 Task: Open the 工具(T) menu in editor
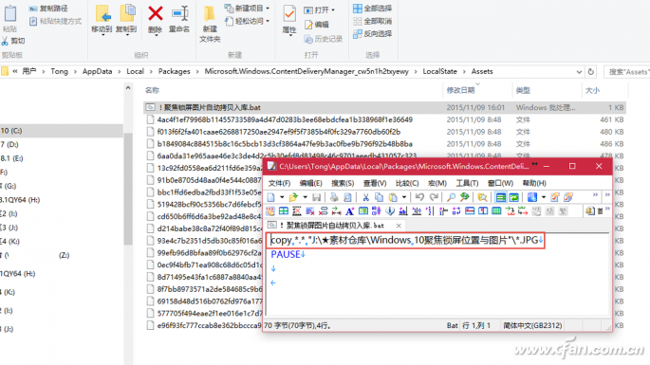[467, 183]
